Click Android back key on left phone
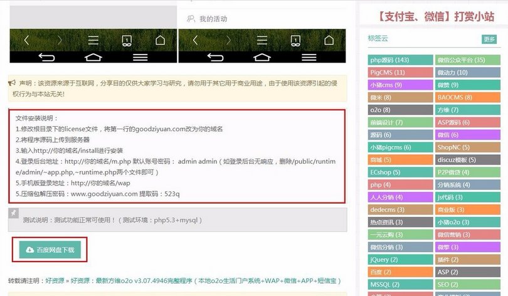The image size is (508, 296). [x=46, y=57]
